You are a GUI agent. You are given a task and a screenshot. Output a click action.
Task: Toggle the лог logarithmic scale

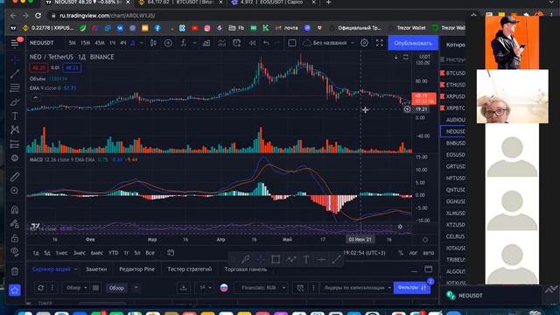413,253
